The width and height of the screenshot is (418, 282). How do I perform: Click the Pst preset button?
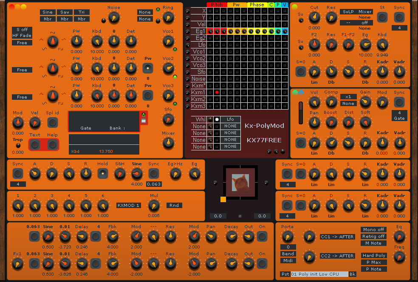point(285,274)
